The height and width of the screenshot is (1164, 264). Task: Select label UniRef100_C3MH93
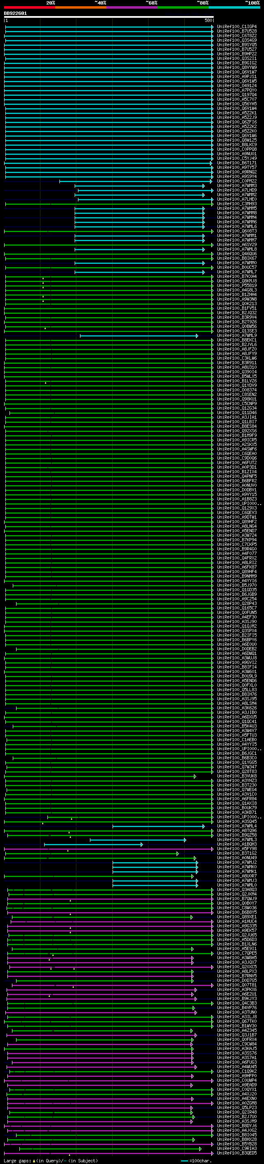coord(236,204)
